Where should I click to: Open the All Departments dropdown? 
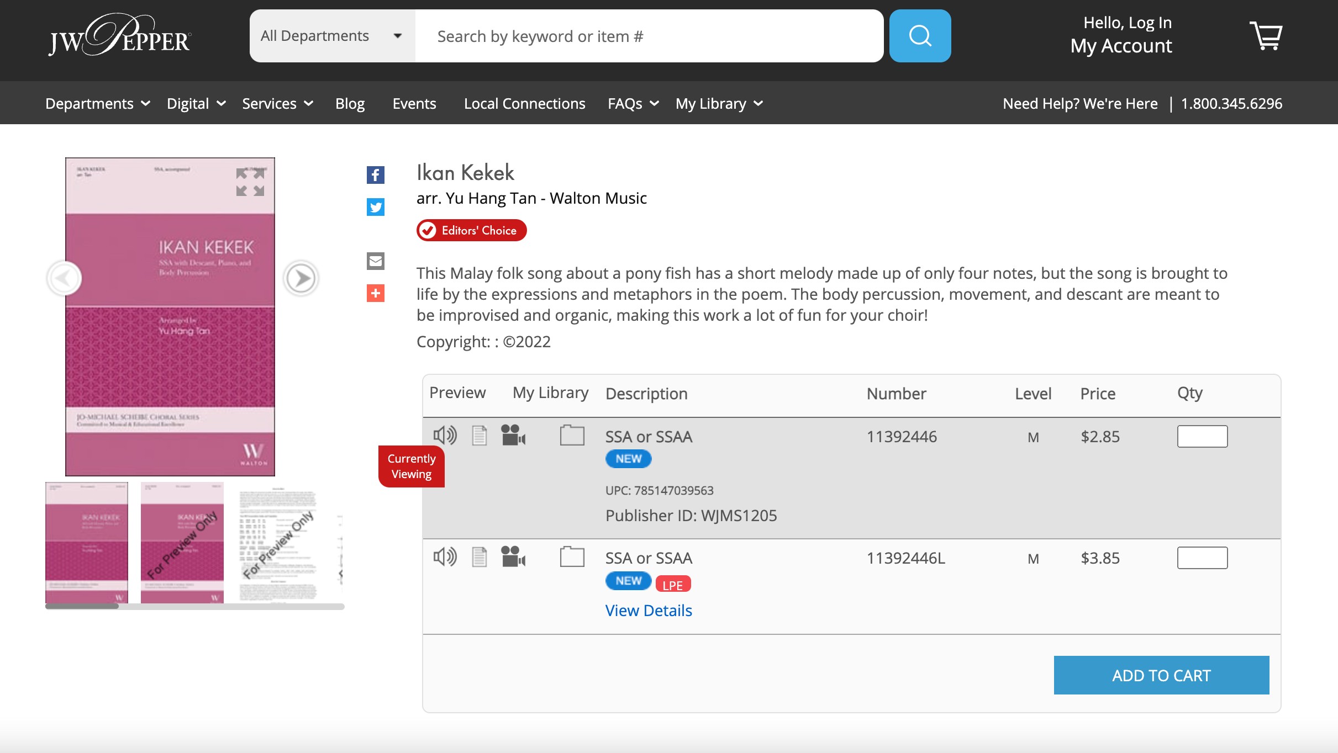click(x=331, y=36)
